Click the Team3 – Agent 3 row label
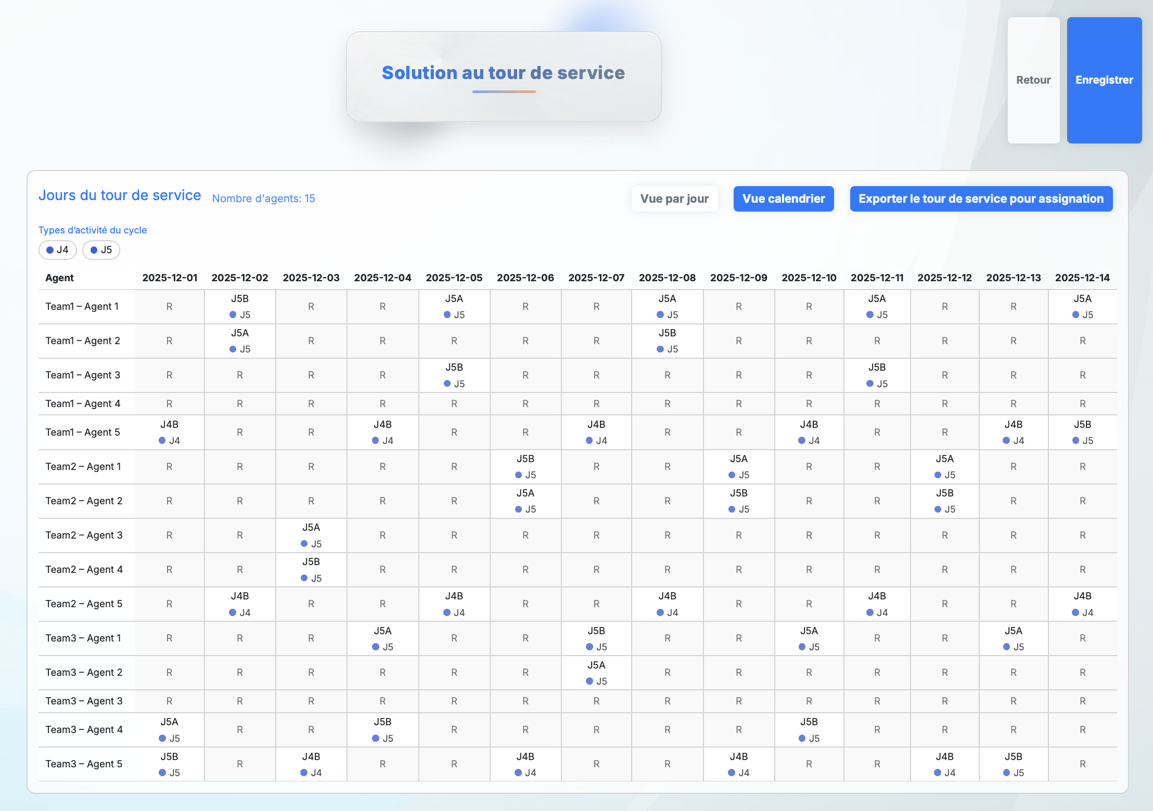Viewport: 1153px width, 811px height. (x=84, y=701)
